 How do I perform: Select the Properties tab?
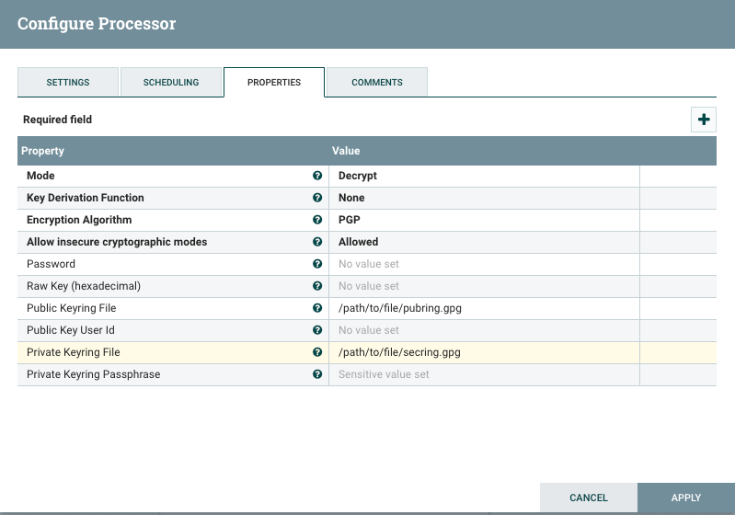[x=274, y=82]
